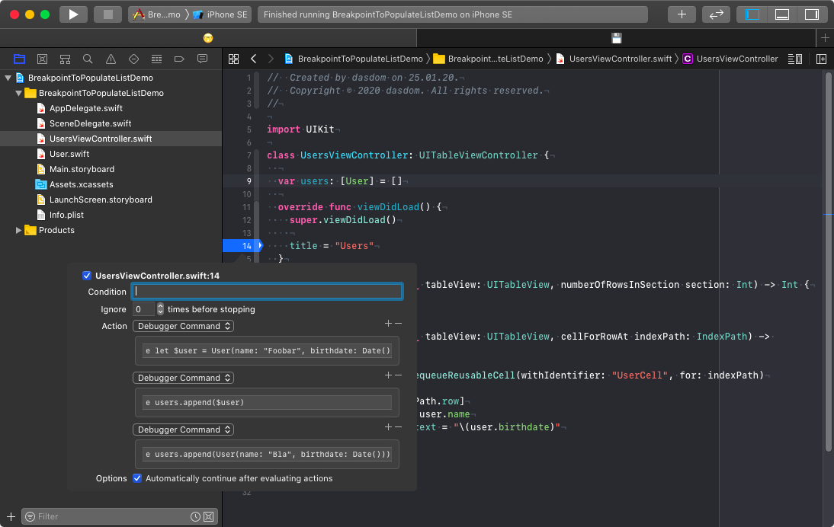Screen dimensions: 834x527
Task: Select the emoji-titled tab
Action: coord(208,38)
